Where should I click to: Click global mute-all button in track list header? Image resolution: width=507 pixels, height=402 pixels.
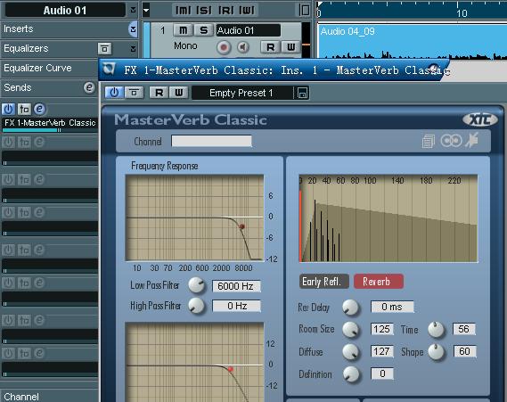183,11
